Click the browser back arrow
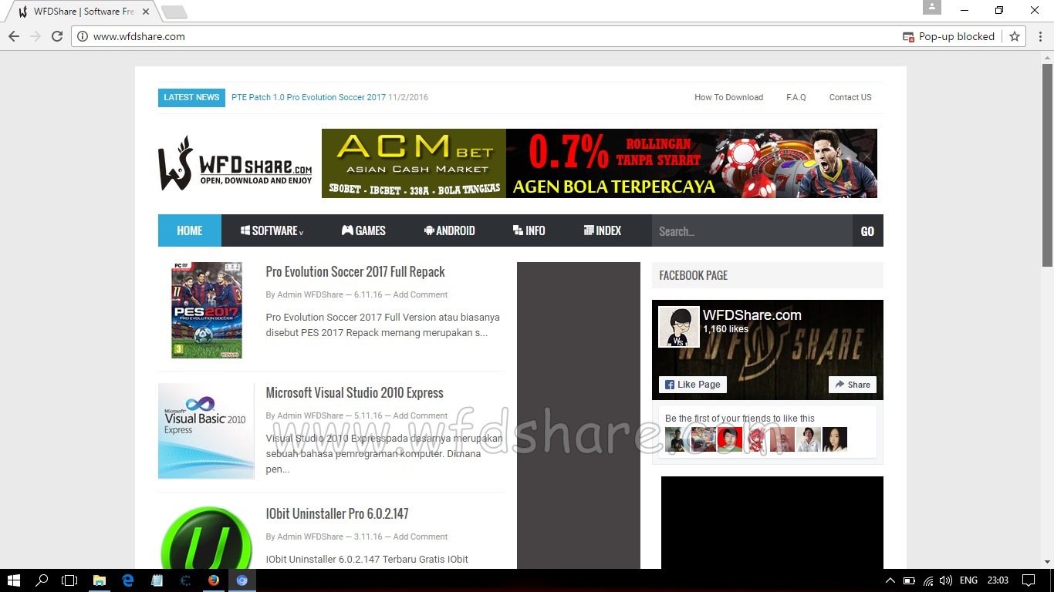Viewport: 1054px width, 592px height. point(14,36)
